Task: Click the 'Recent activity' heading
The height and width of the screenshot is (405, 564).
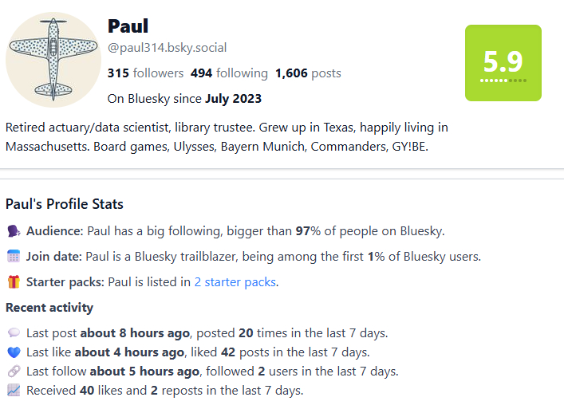Action: 49,308
